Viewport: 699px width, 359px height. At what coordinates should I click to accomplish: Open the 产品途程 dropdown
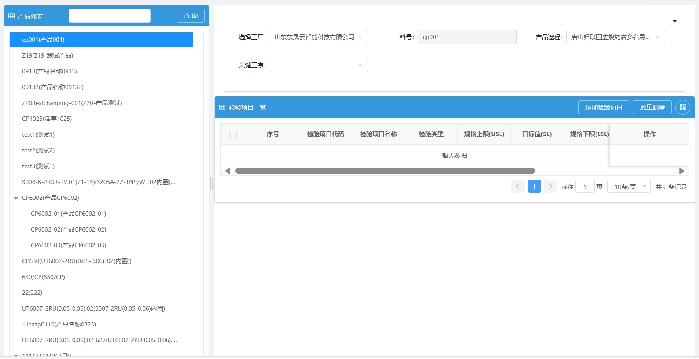click(x=615, y=37)
